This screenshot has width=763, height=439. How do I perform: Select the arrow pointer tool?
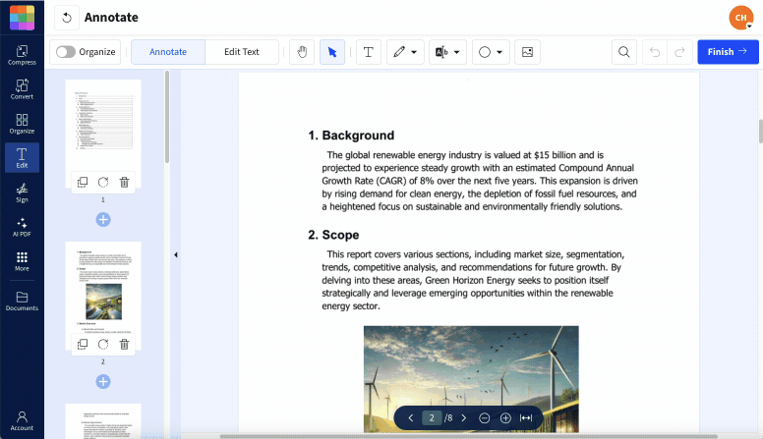click(x=332, y=52)
